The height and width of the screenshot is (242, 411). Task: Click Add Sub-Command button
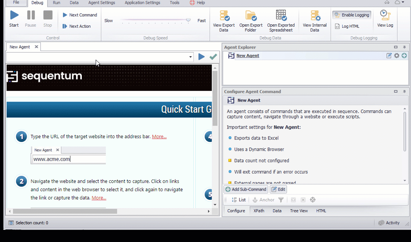(x=246, y=189)
